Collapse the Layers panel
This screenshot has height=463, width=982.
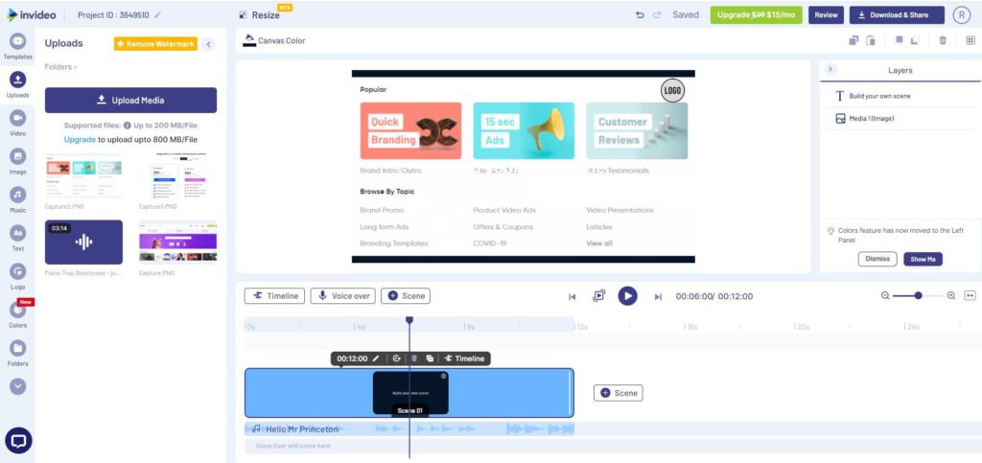[830, 69]
